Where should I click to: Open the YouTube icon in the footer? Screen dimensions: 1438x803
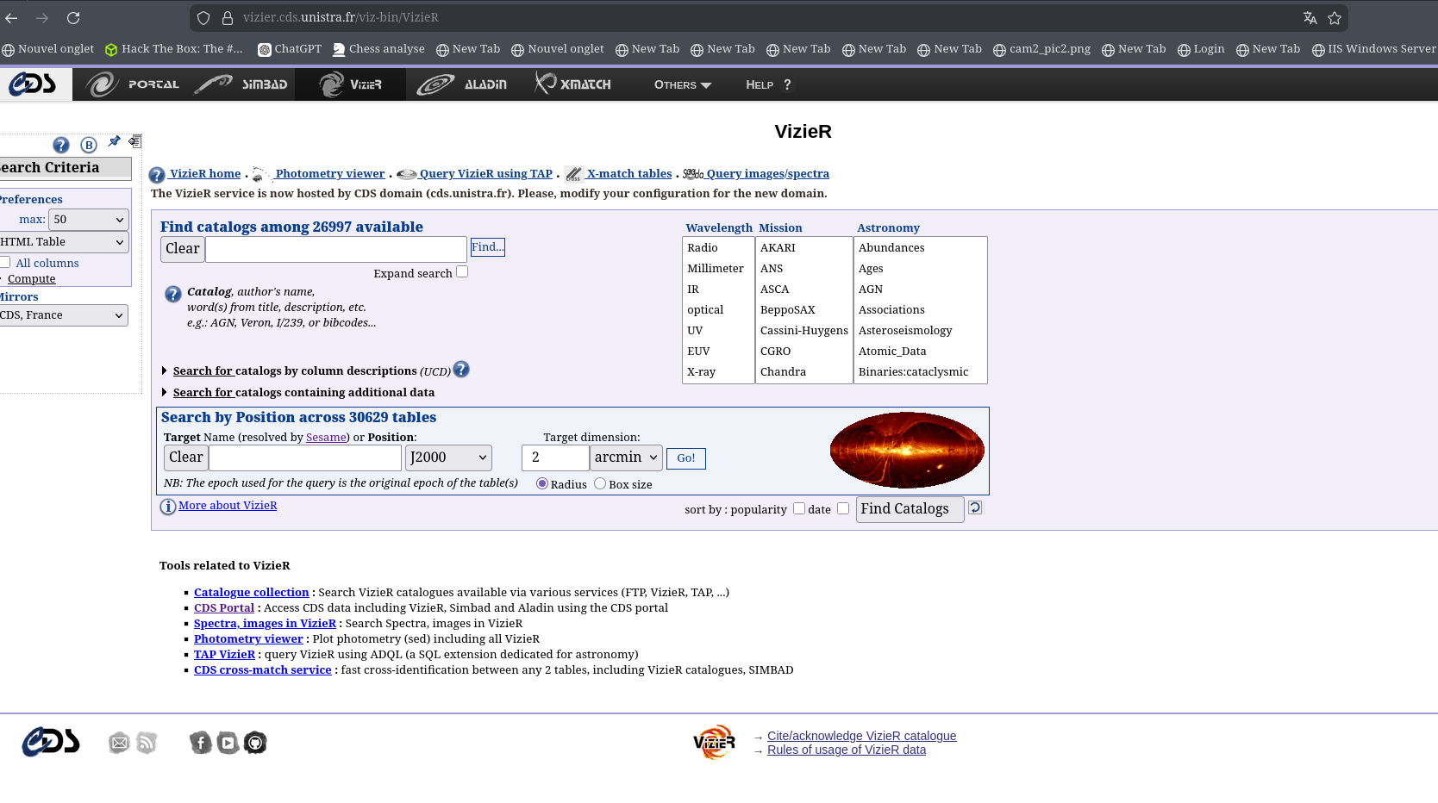[228, 743]
